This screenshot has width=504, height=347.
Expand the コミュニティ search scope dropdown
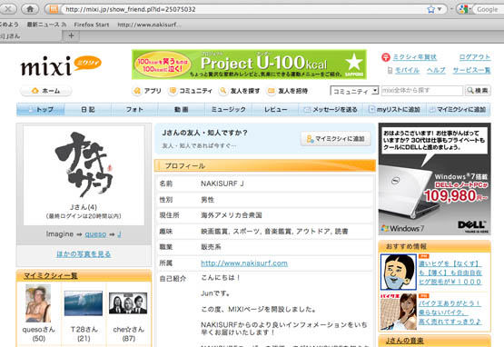click(x=354, y=91)
